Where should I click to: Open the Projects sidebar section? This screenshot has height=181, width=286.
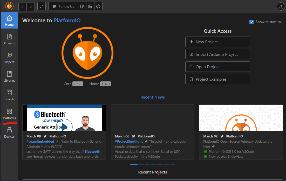9,39
